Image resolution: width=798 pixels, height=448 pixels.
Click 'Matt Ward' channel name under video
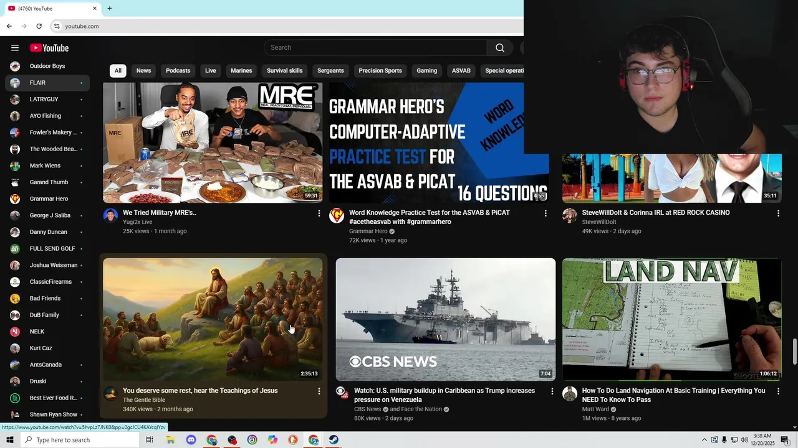595,409
